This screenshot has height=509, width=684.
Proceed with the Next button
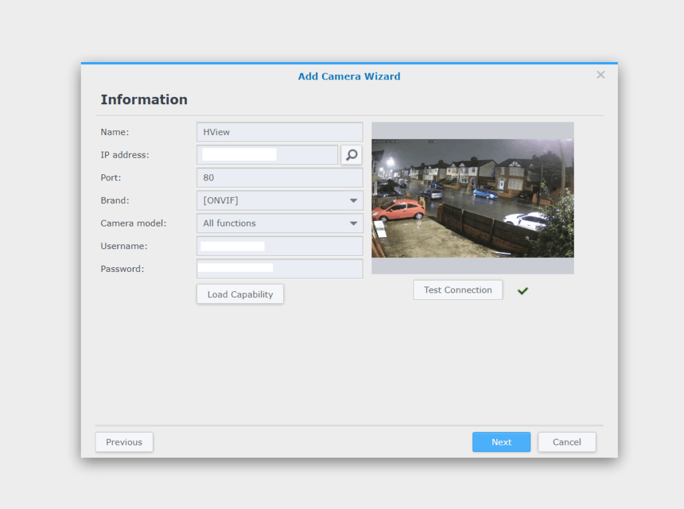[501, 442]
